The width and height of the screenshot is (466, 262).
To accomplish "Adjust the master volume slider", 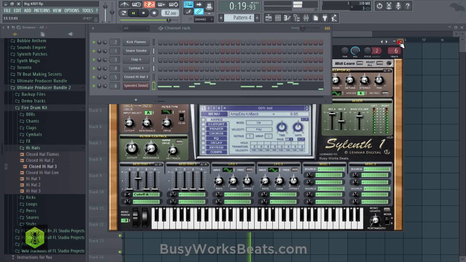I will (106, 7).
